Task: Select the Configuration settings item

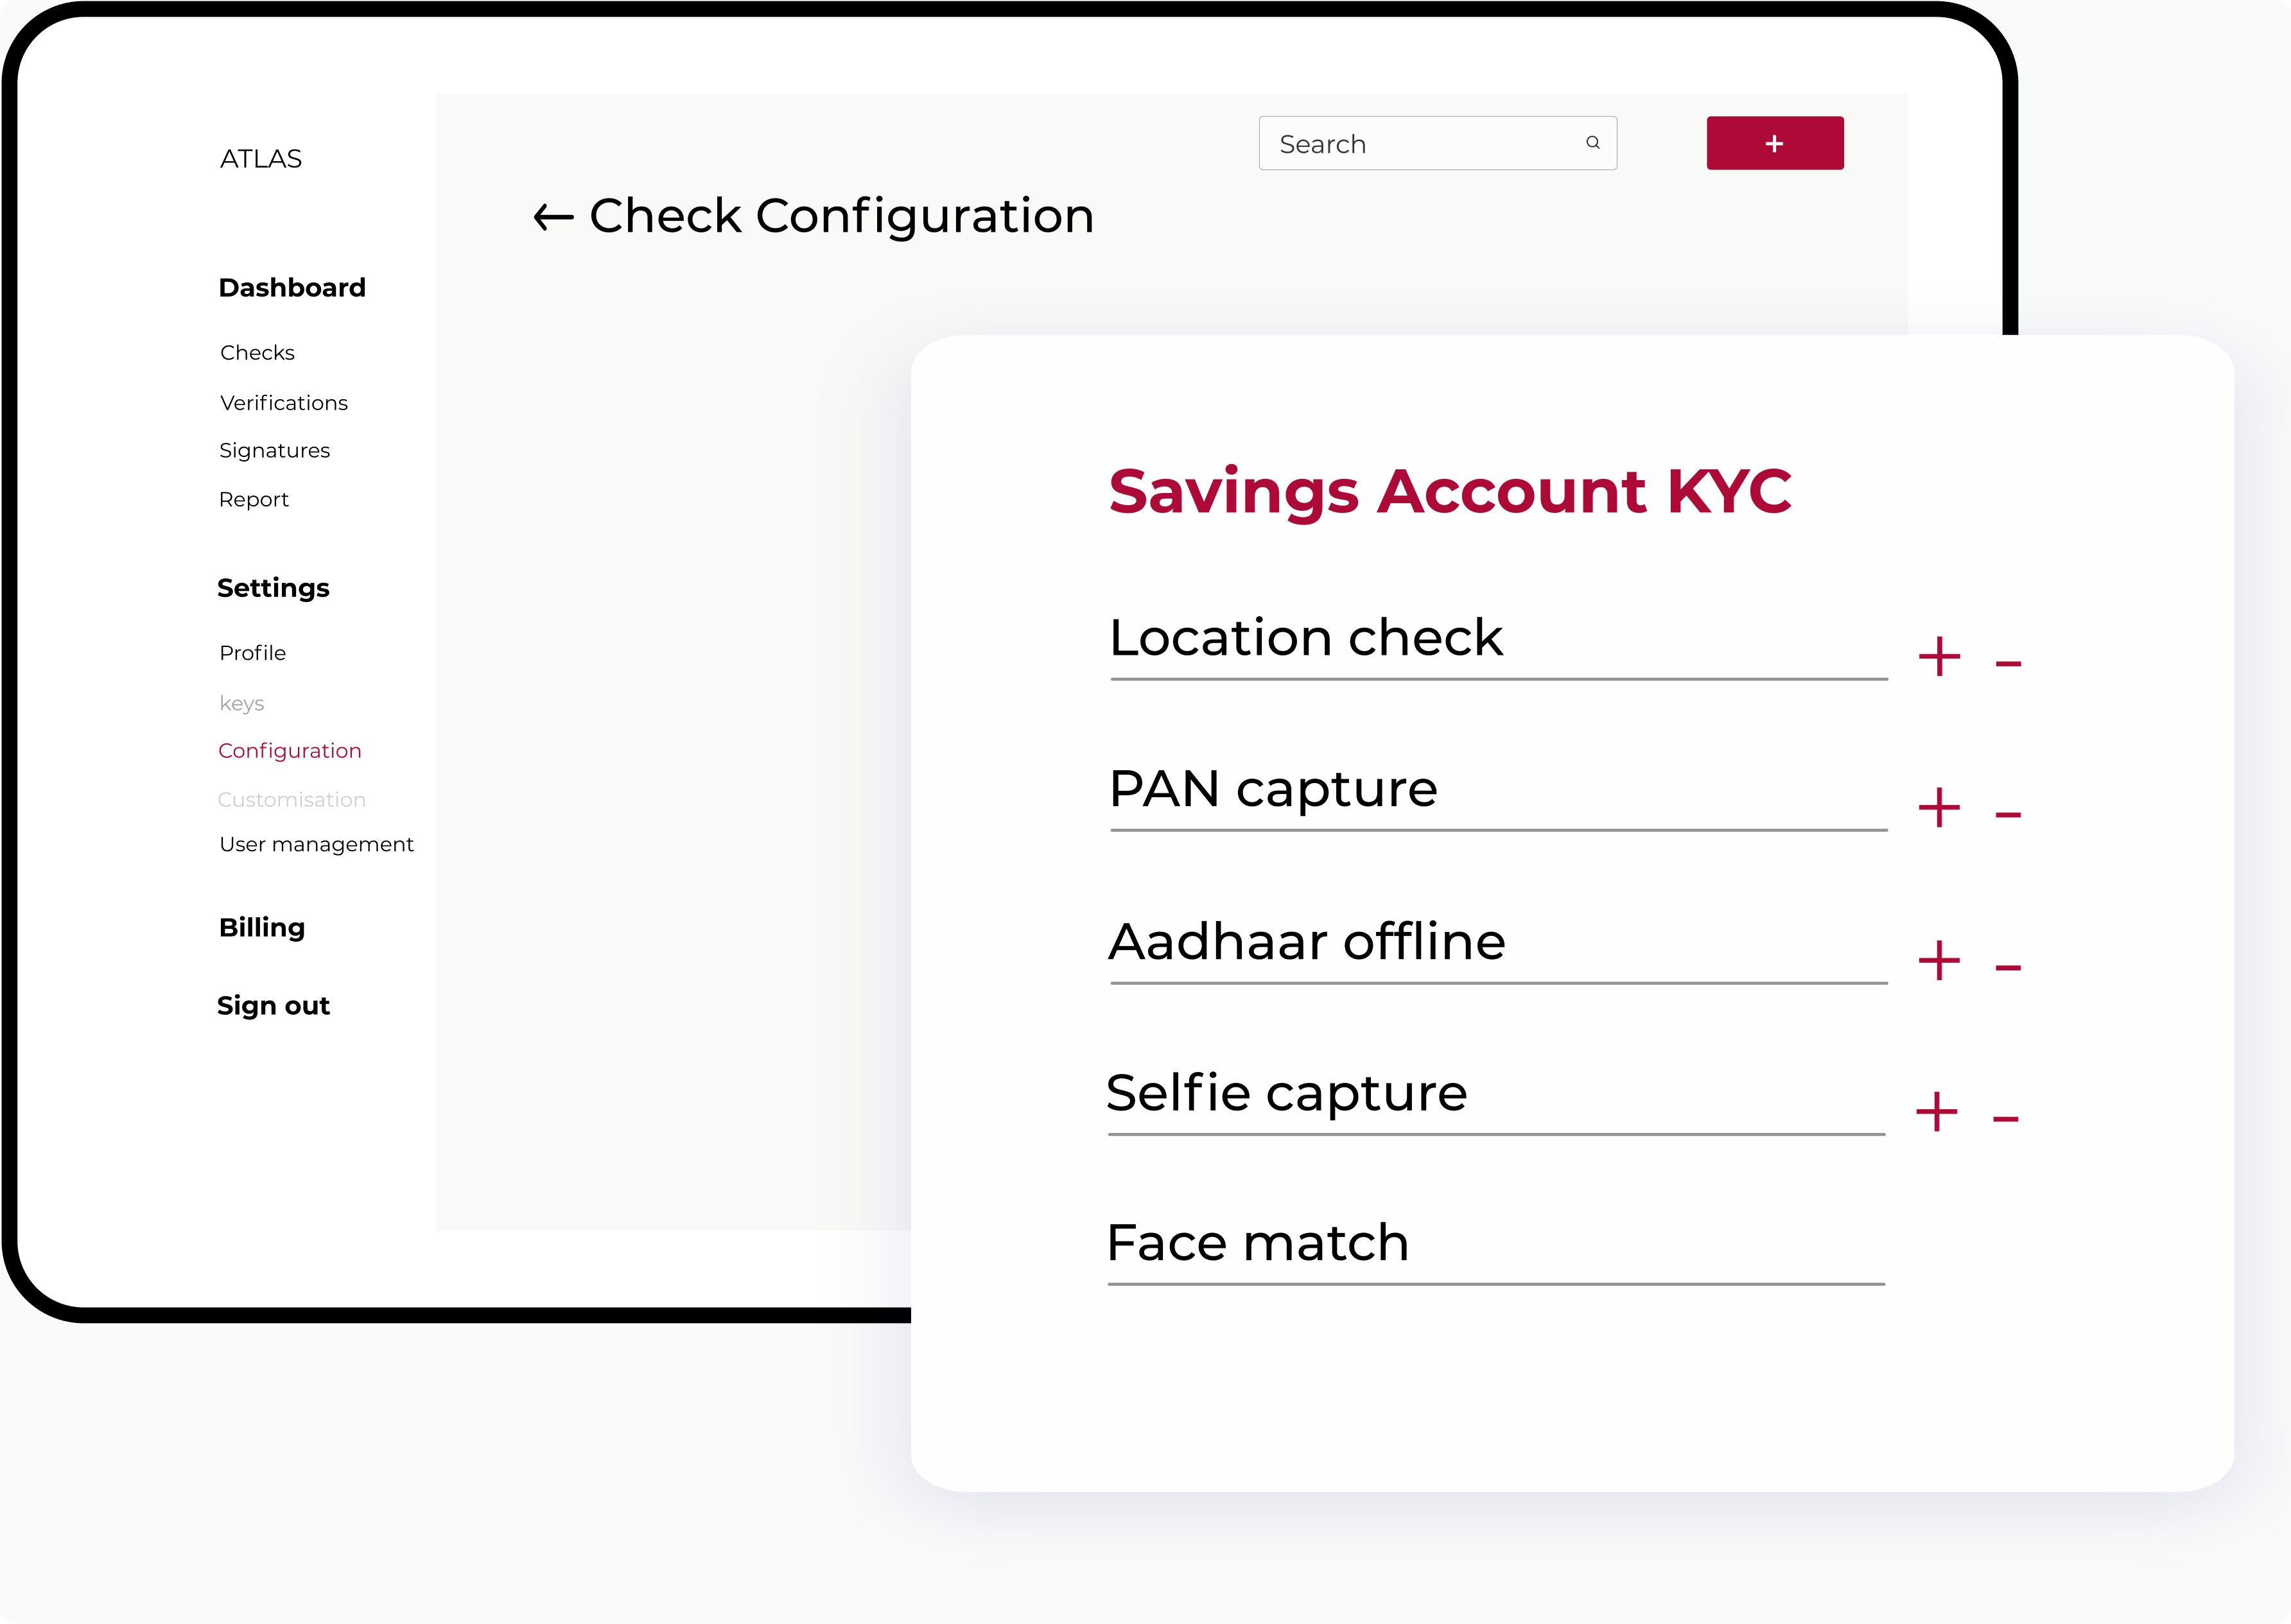Action: (x=286, y=750)
